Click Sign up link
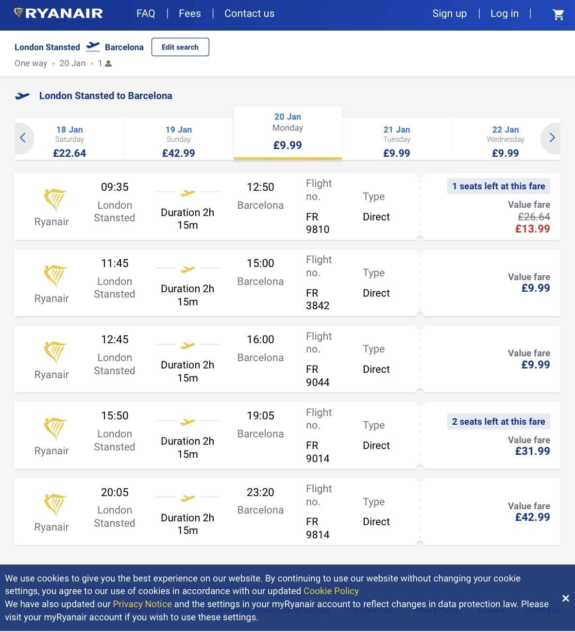575x632 pixels. click(x=450, y=14)
